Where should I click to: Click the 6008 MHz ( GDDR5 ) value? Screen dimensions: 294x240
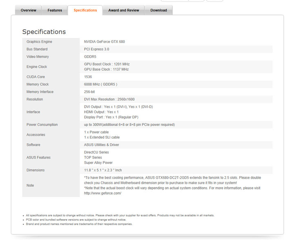100,84
